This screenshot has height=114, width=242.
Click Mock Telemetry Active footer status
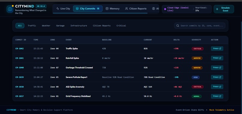click(x=222, y=110)
